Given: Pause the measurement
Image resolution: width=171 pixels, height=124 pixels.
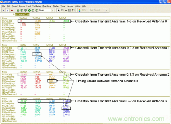Looking at the screenshot, I should 8,10.
